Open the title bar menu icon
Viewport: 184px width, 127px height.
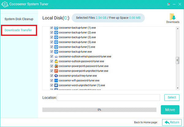[168, 4]
